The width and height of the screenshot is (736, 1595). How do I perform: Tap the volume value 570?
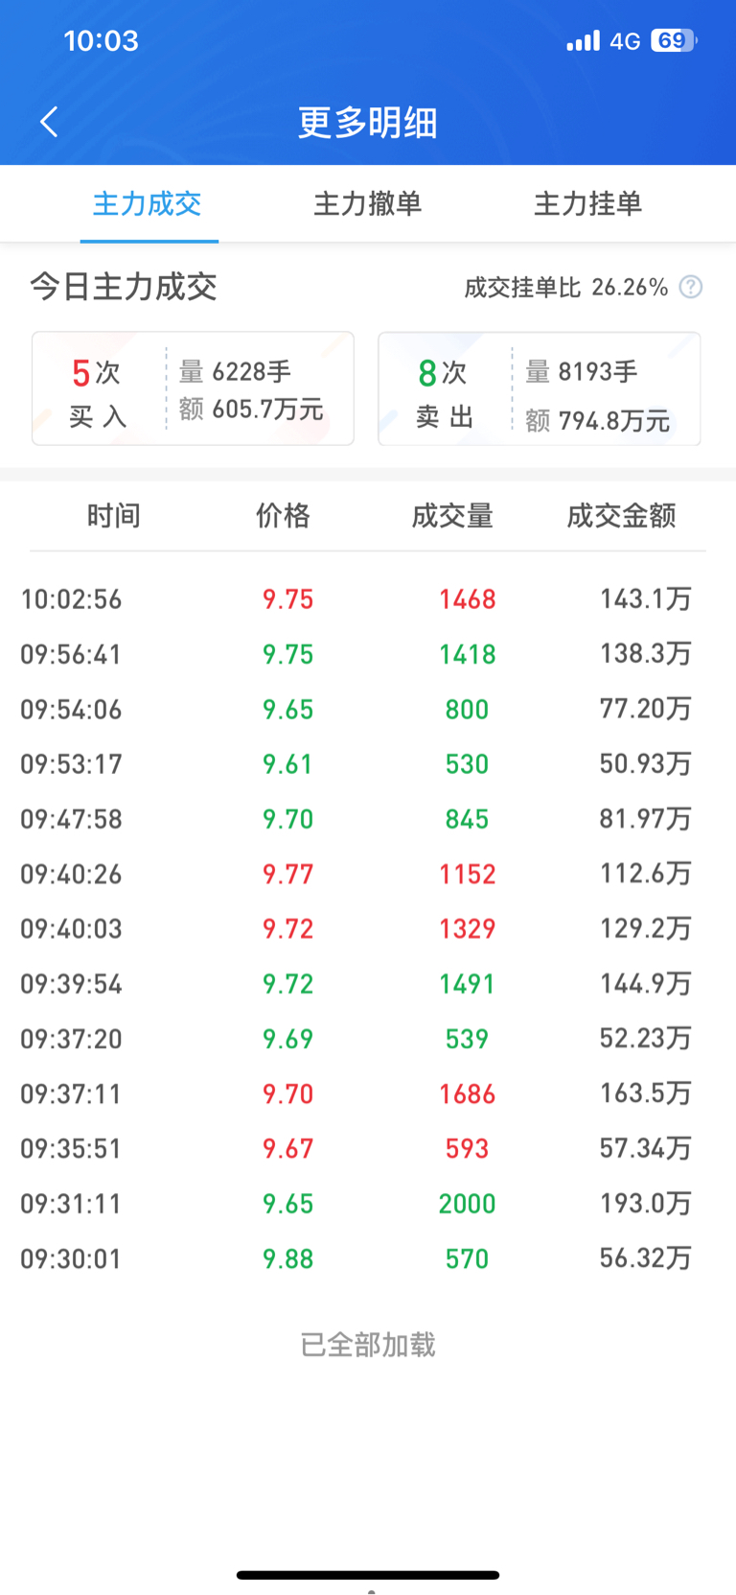click(x=468, y=1259)
